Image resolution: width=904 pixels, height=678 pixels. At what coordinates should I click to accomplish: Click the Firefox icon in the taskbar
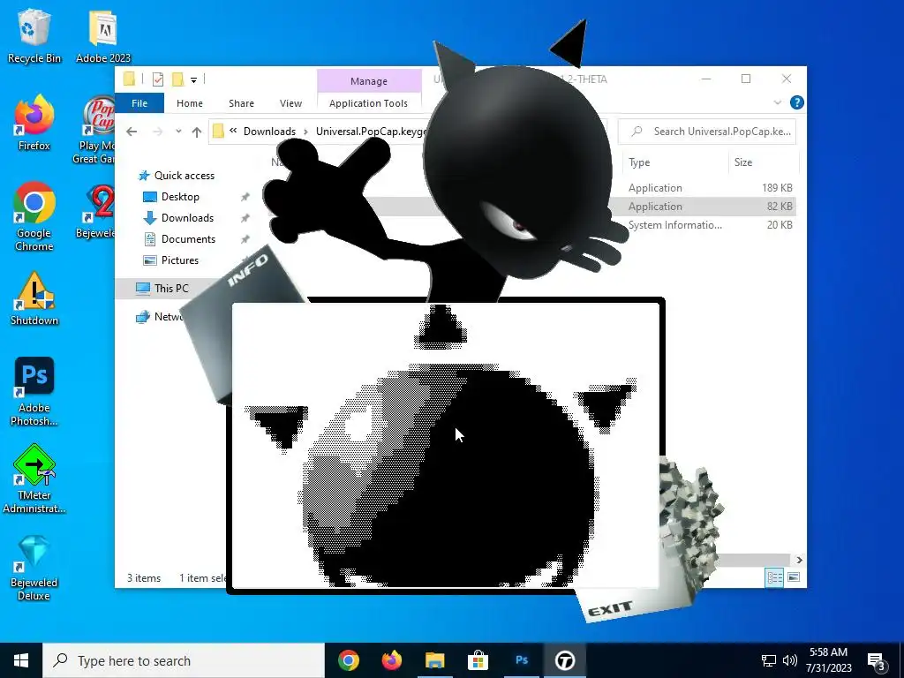coord(391,660)
